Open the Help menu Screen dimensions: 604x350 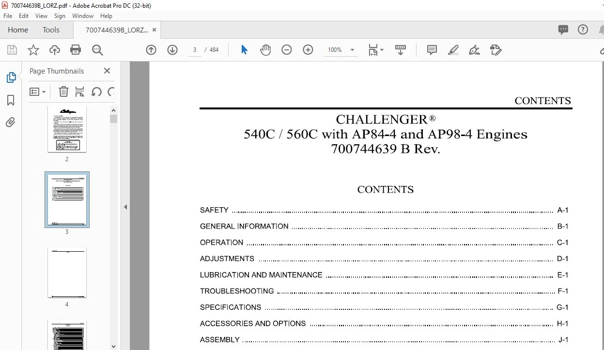[106, 16]
